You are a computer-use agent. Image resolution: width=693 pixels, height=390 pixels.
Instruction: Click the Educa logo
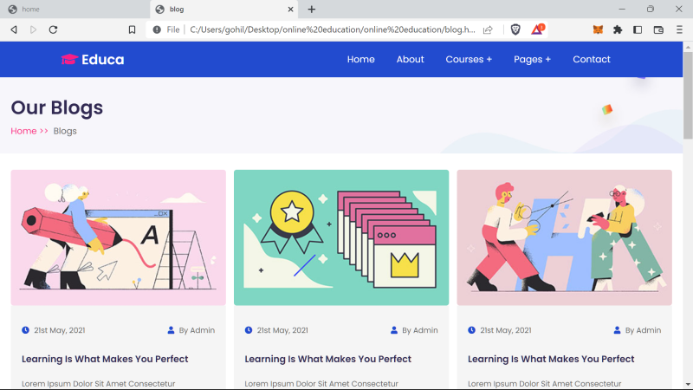[x=93, y=59]
